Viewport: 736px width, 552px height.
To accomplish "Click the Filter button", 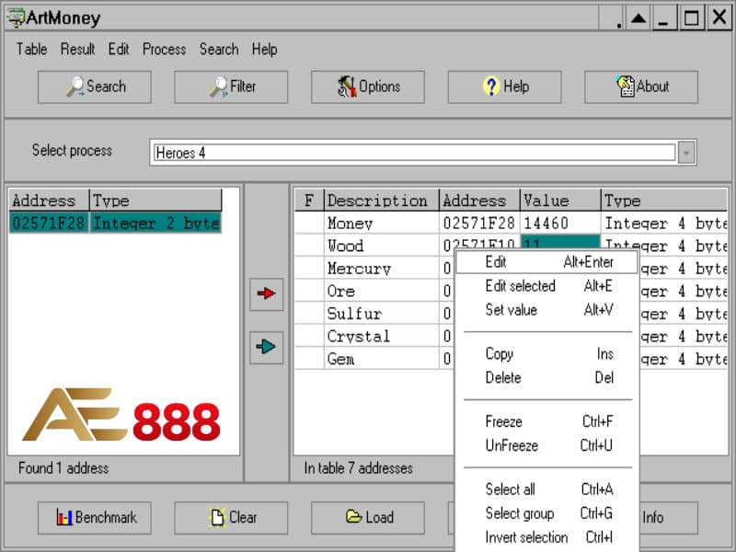I will (x=231, y=86).
